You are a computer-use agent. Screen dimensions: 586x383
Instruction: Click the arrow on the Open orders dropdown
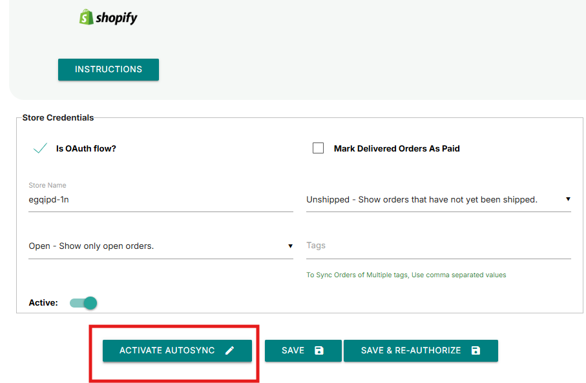(x=290, y=246)
